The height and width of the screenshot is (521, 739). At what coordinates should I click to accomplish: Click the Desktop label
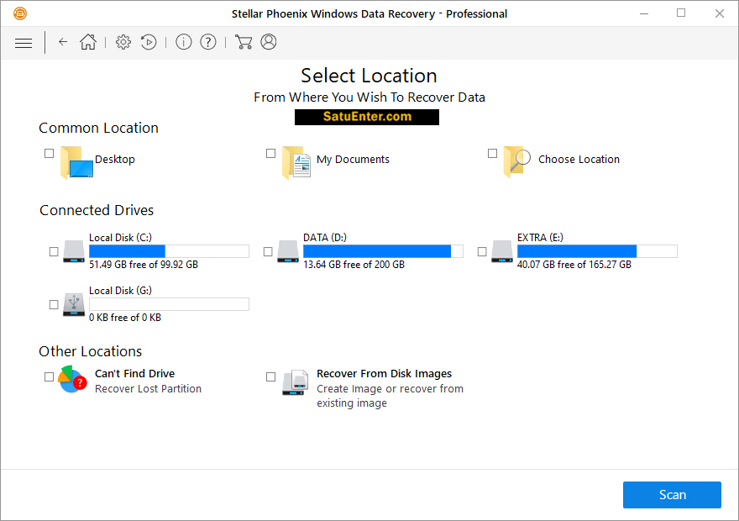coord(115,160)
